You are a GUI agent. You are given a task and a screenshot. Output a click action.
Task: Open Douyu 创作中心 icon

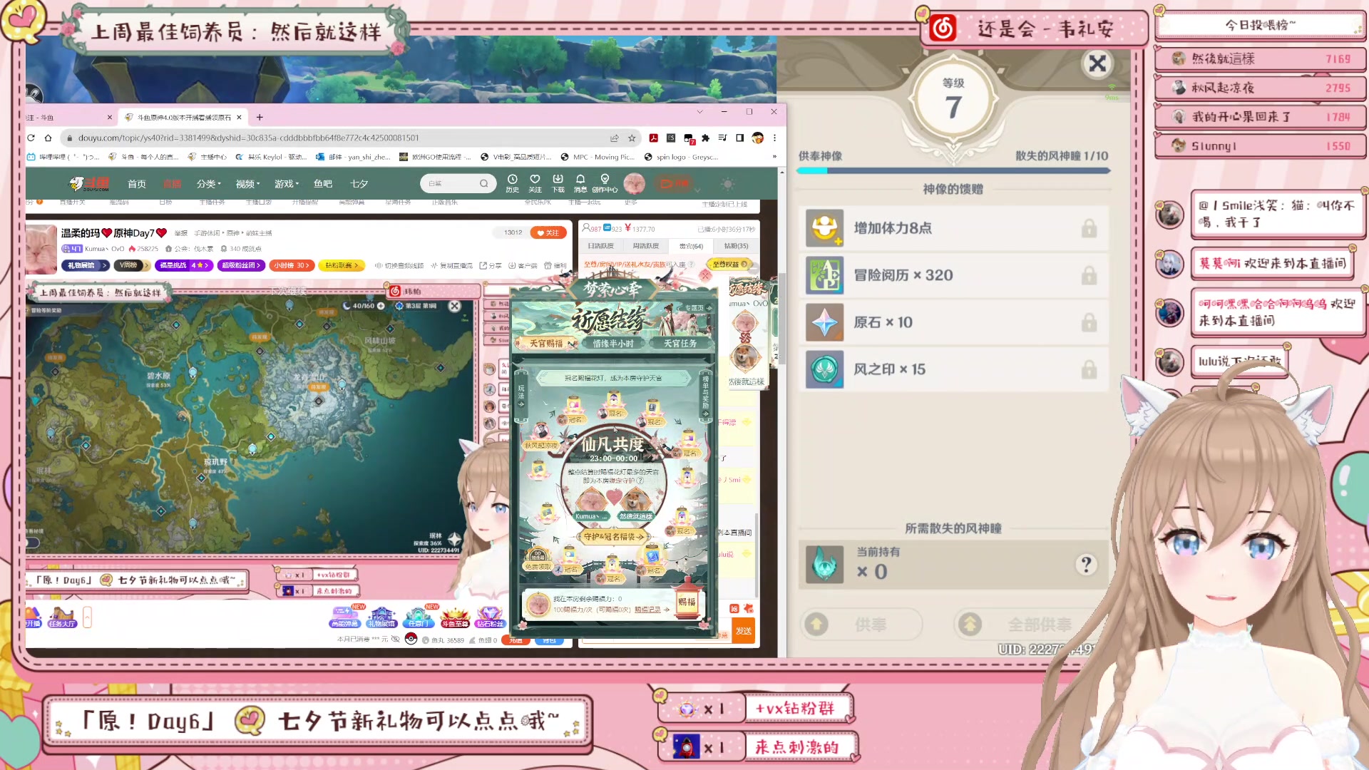pyautogui.click(x=605, y=183)
